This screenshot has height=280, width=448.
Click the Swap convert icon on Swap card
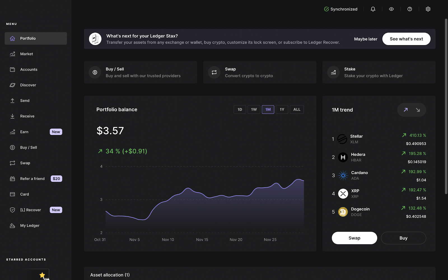coord(214,72)
